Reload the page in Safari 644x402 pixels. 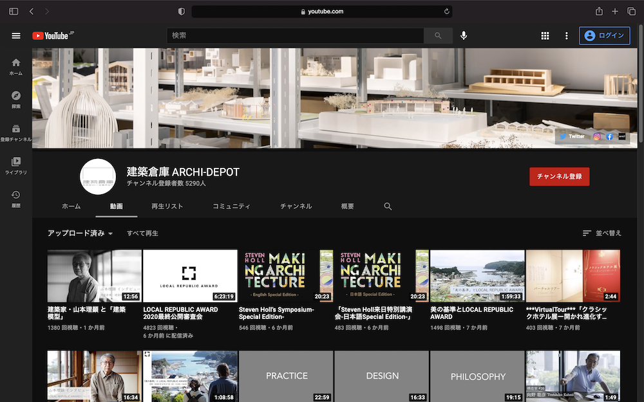[x=446, y=12]
